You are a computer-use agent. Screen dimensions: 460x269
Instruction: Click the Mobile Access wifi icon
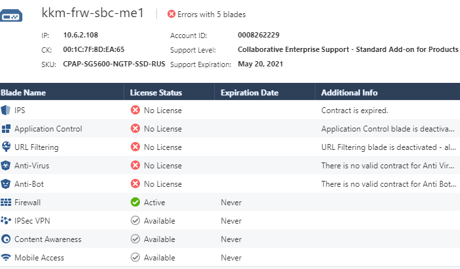click(x=6, y=258)
